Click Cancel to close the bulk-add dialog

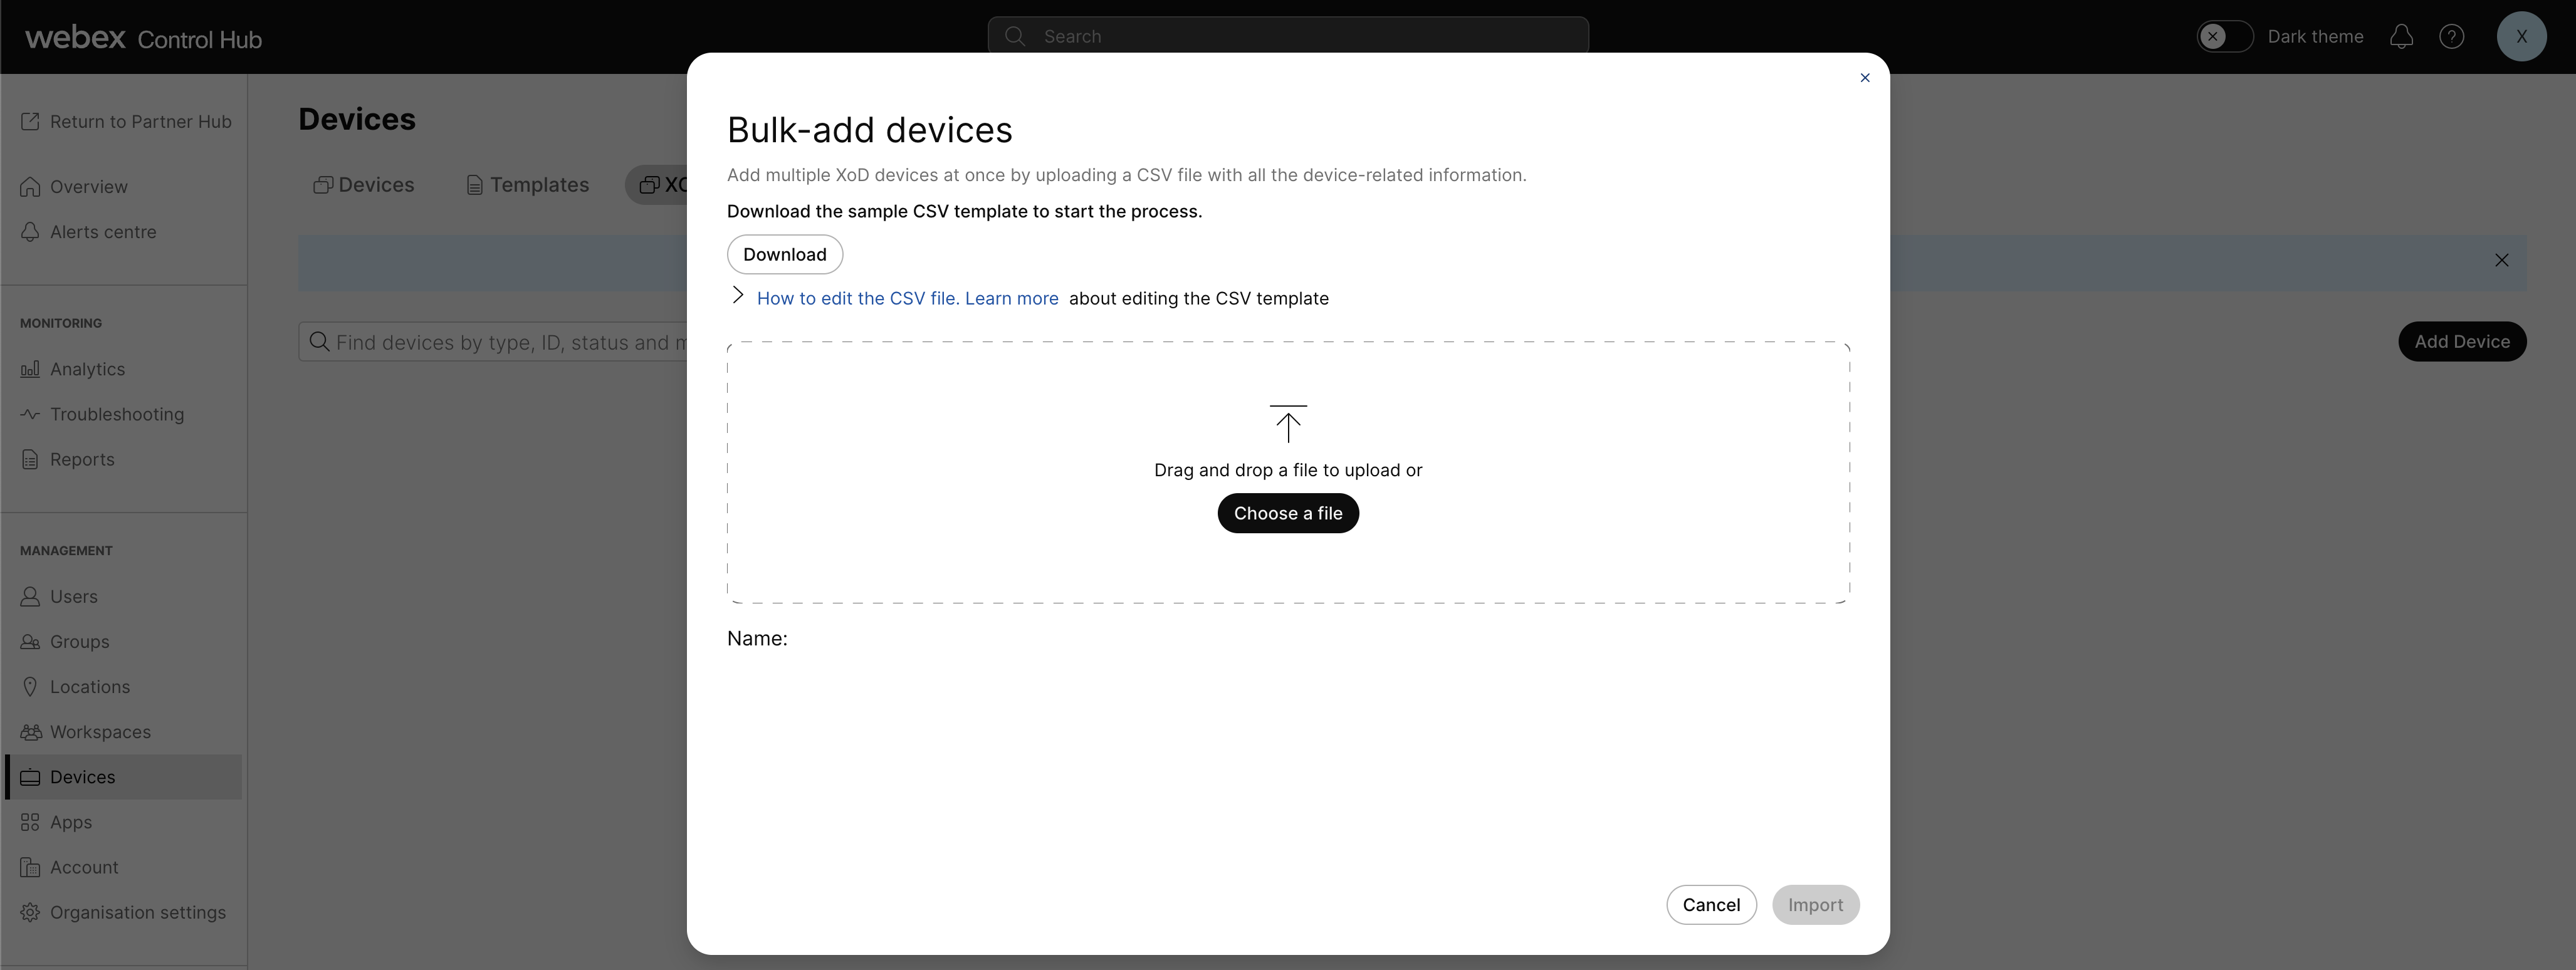click(x=1710, y=904)
